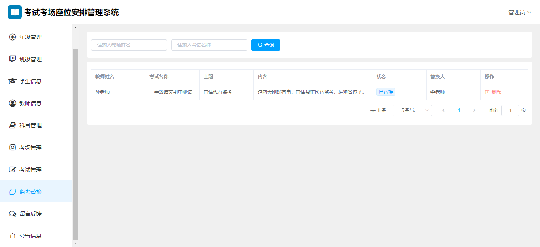Viewport: 540px width, 247px height.
Task: Click the 公告信息 bell icon
Action: 13,236
